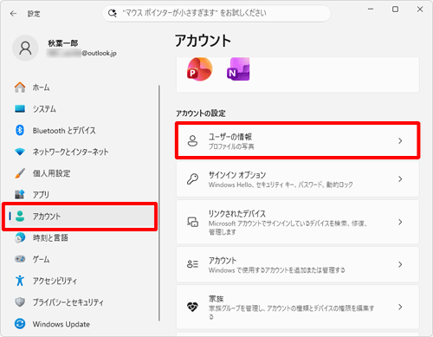Open Bluetooth とデバイス via its icon

tap(20, 130)
